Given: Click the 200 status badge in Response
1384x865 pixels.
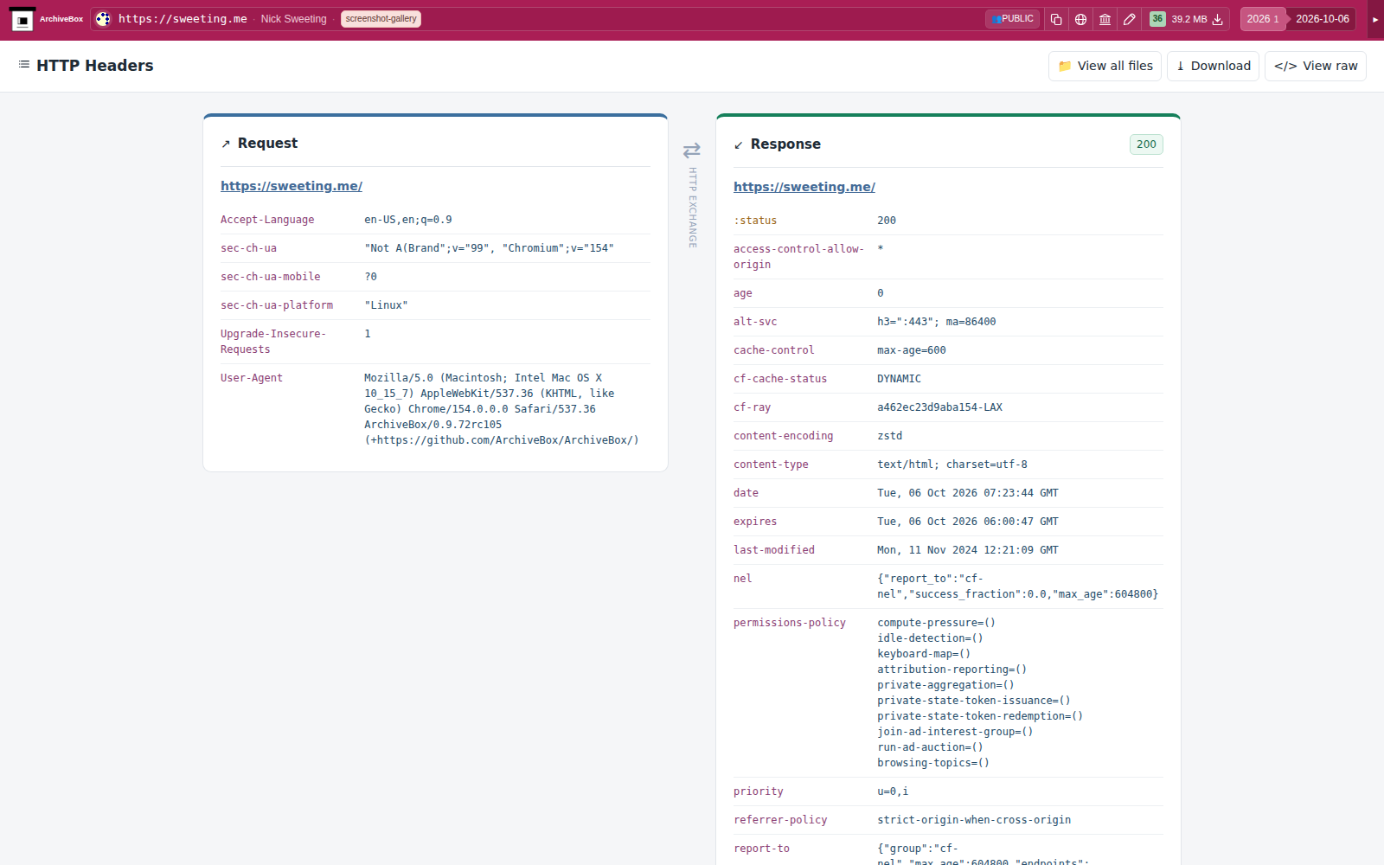Looking at the screenshot, I should click(1146, 144).
